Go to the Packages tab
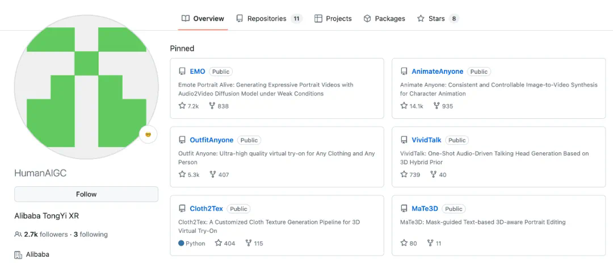Viewport: 613px width, 263px height. point(384,19)
